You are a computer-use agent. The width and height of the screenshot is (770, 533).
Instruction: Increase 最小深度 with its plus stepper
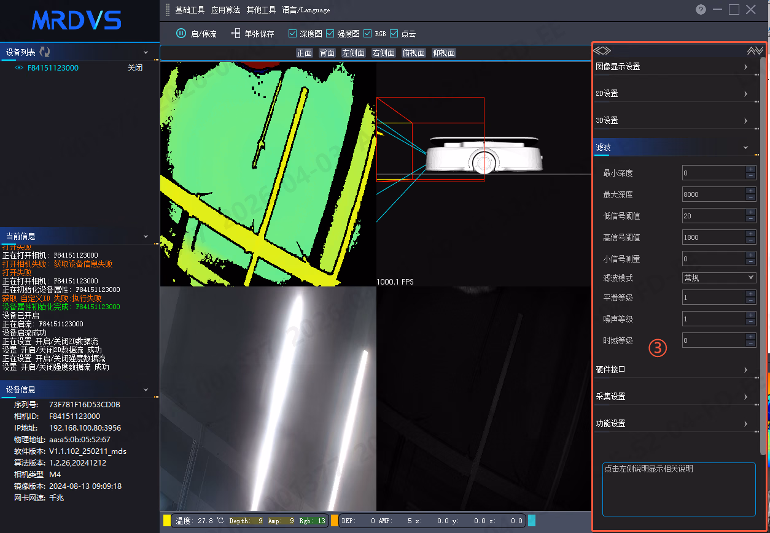click(750, 169)
